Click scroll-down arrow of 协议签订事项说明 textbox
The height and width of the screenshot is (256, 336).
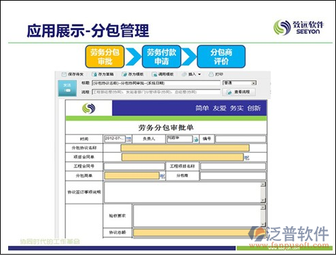(263, 200)
